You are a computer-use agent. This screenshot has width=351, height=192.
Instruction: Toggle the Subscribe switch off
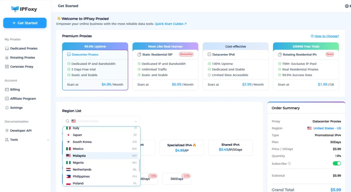click(337, 164)
